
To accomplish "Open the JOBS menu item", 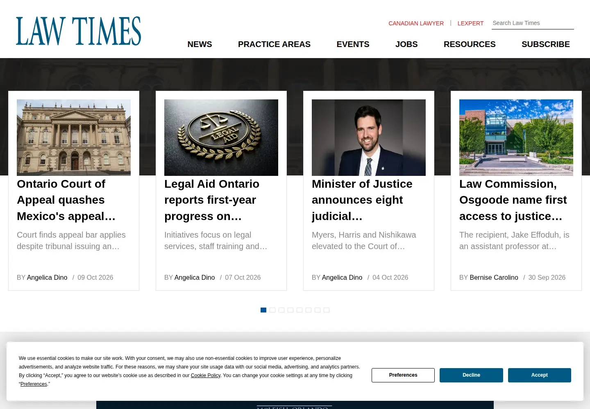I will pyautogui.click(x=406, y=44).
